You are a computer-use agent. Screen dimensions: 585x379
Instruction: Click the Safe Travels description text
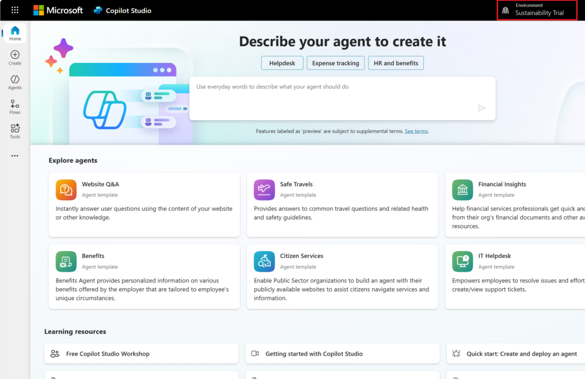(x=341, y=213)
